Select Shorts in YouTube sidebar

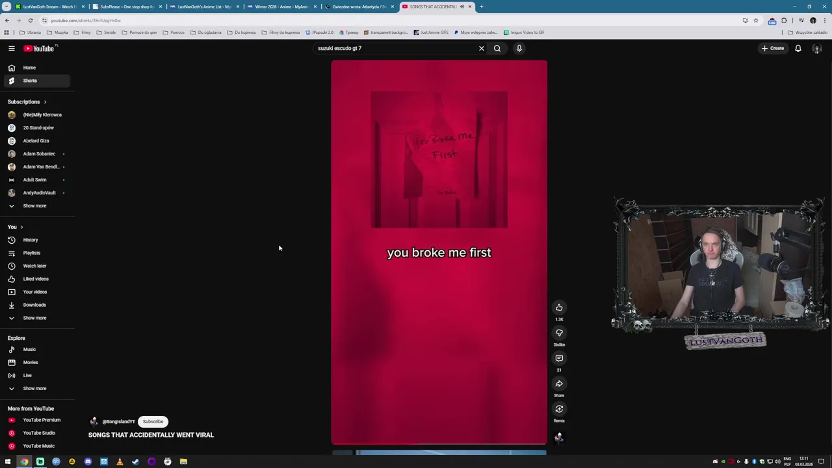pyautogui.click(x=37, y=81)
